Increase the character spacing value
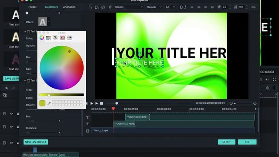279x157 pixels. pyautogui.click(x=230, y=6)
